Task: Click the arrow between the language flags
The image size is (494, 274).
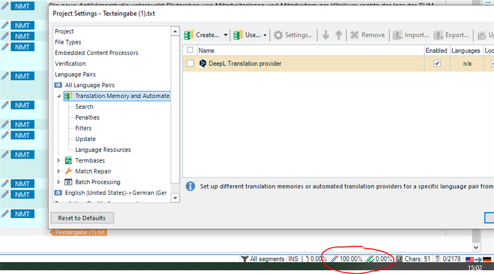Action: 478,259
